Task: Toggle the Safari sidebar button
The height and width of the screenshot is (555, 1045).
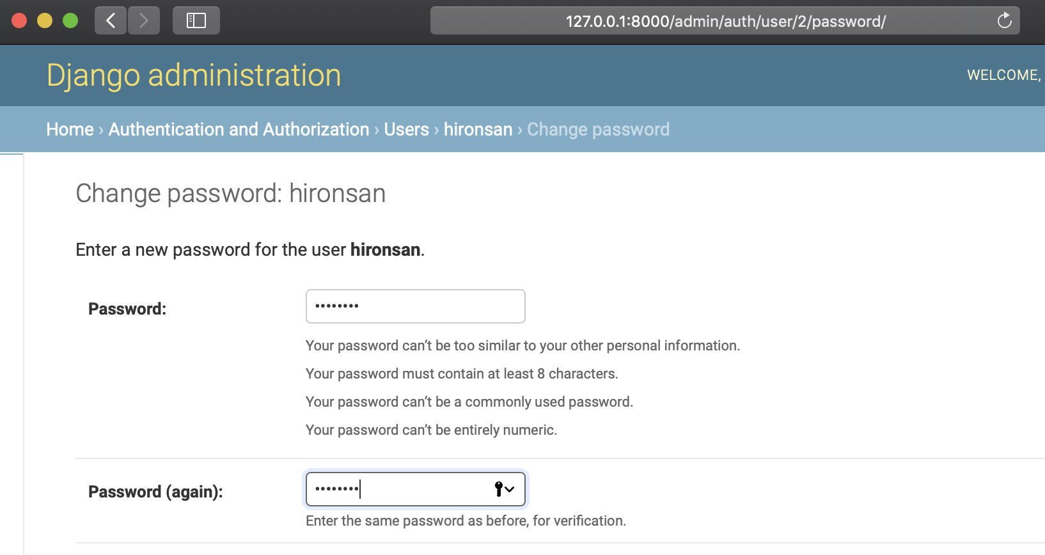Action: (196, 21)
